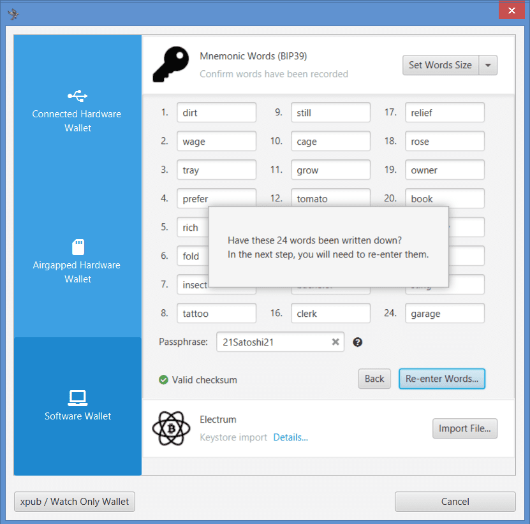Click word field 7 containing insect
530x524 pixels.
[193, 284]
